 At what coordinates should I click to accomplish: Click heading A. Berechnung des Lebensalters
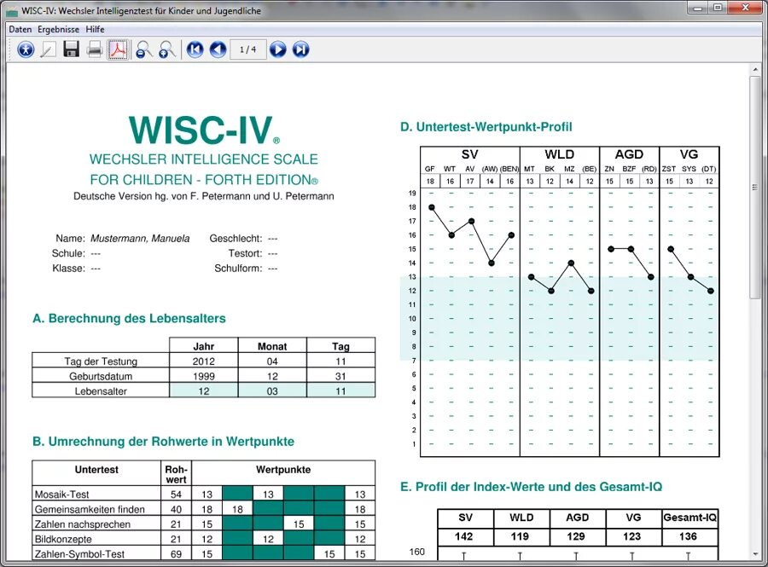(129, 319)
